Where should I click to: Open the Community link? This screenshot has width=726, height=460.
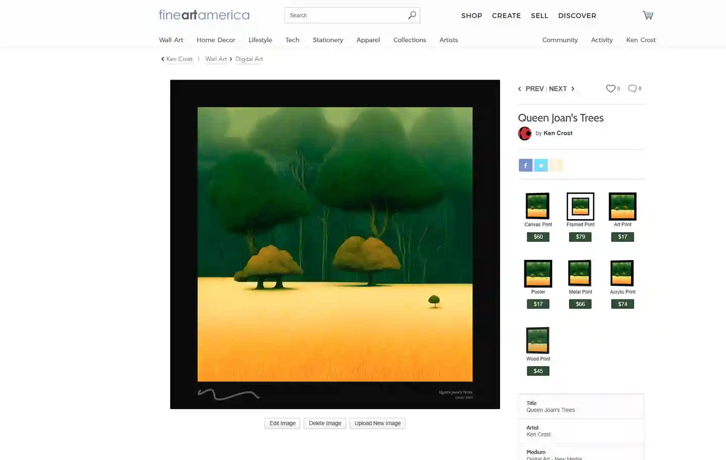pyautogui.click(x=560, y=40)
